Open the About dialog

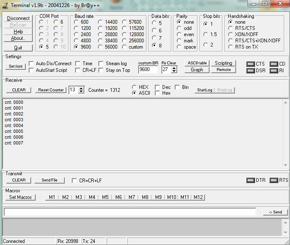pos(18,38)
